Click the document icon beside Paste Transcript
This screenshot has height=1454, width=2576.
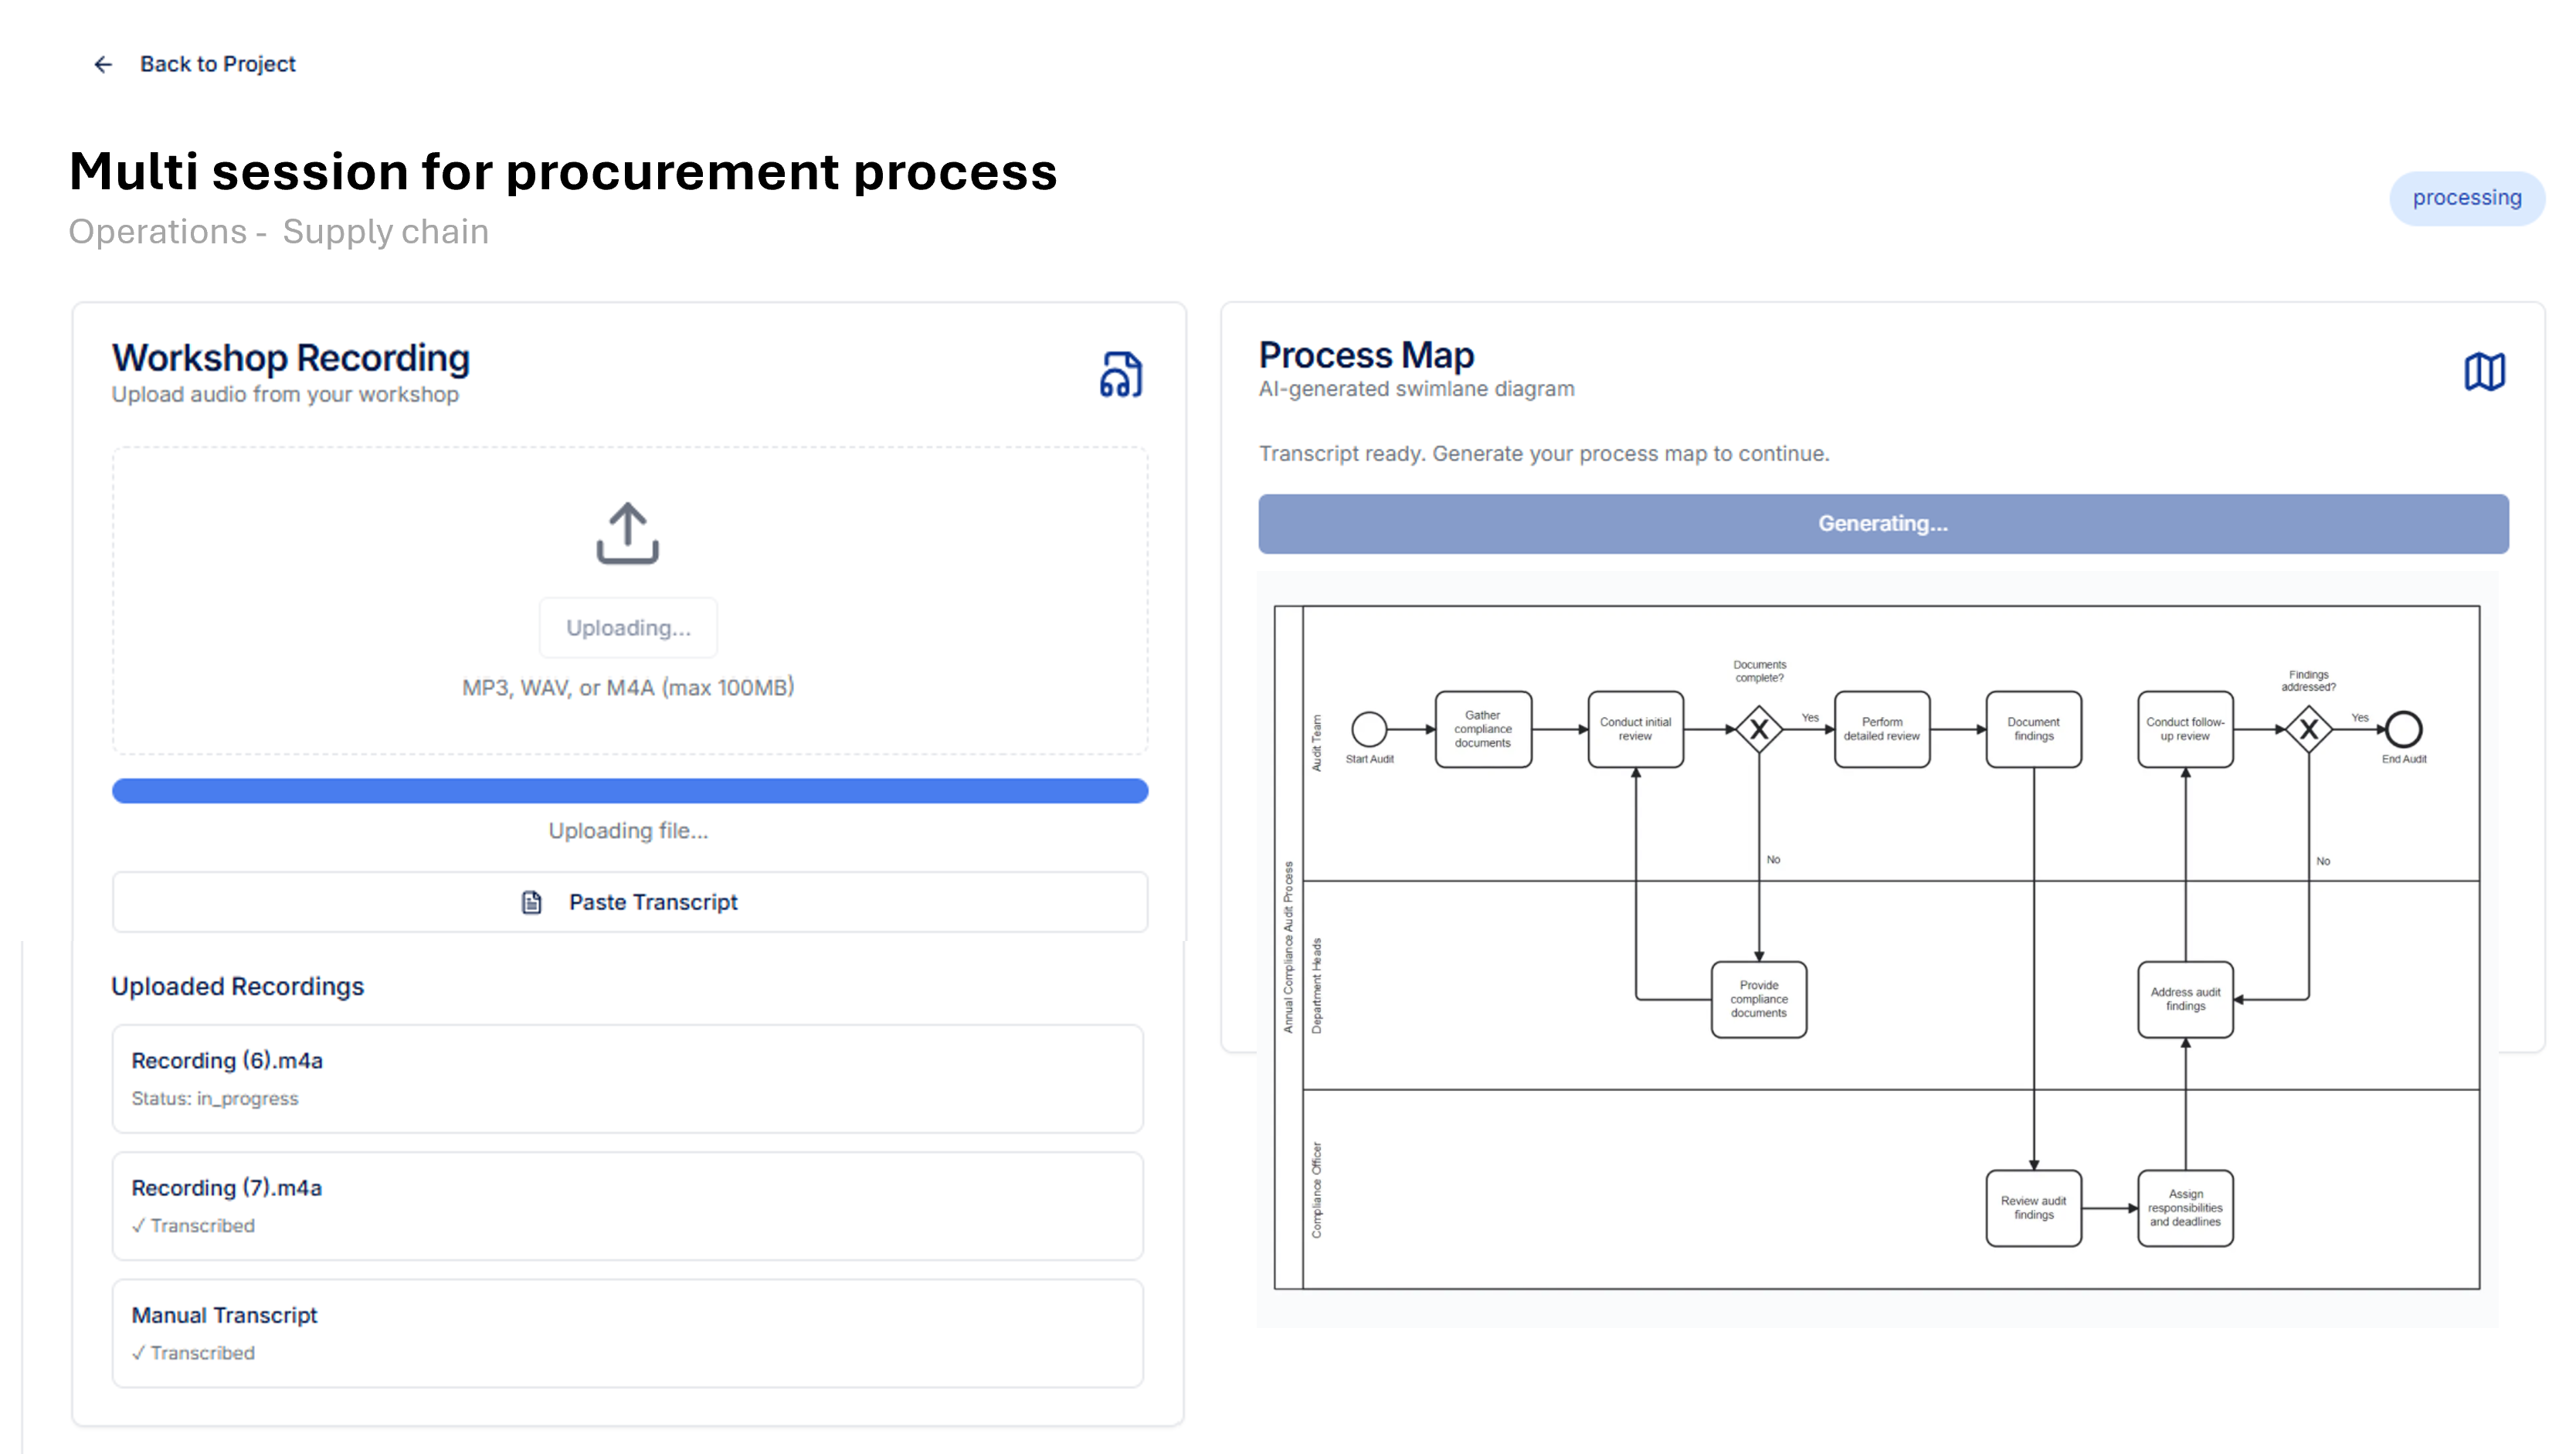tap(531, 901)
